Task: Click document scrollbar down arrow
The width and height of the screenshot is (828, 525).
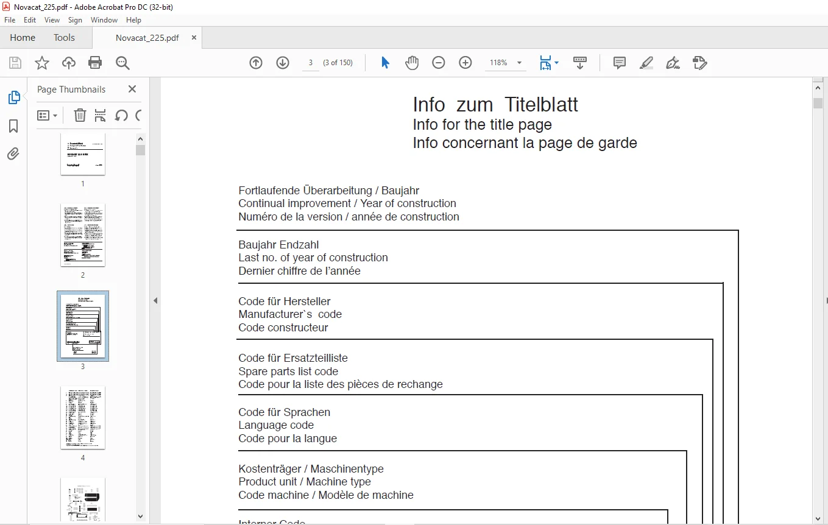Action: point(818,518)
